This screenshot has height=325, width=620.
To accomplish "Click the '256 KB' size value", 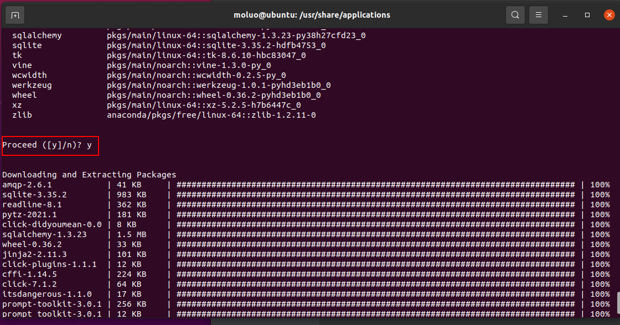I will tap(132, 304).
